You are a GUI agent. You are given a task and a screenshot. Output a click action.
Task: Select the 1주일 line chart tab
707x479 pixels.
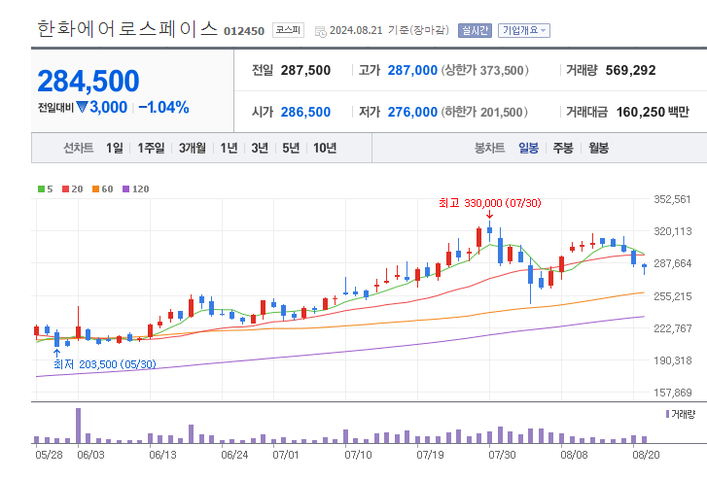tap(151, 148)
